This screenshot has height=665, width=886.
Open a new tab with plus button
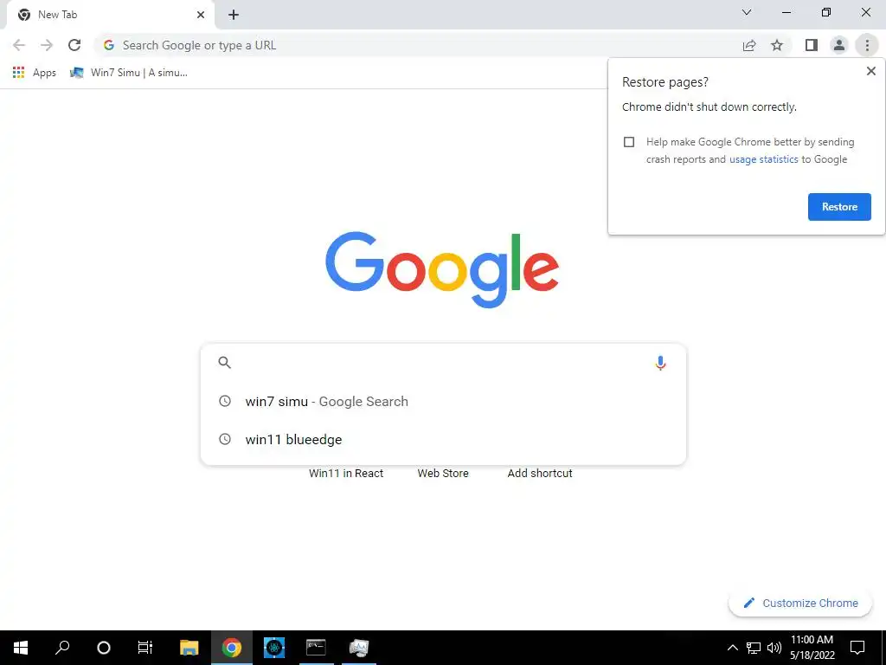click(234, 15)
